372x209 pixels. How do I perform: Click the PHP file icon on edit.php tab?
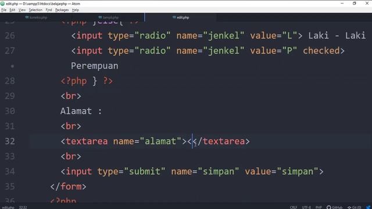[x=174, y=17]
